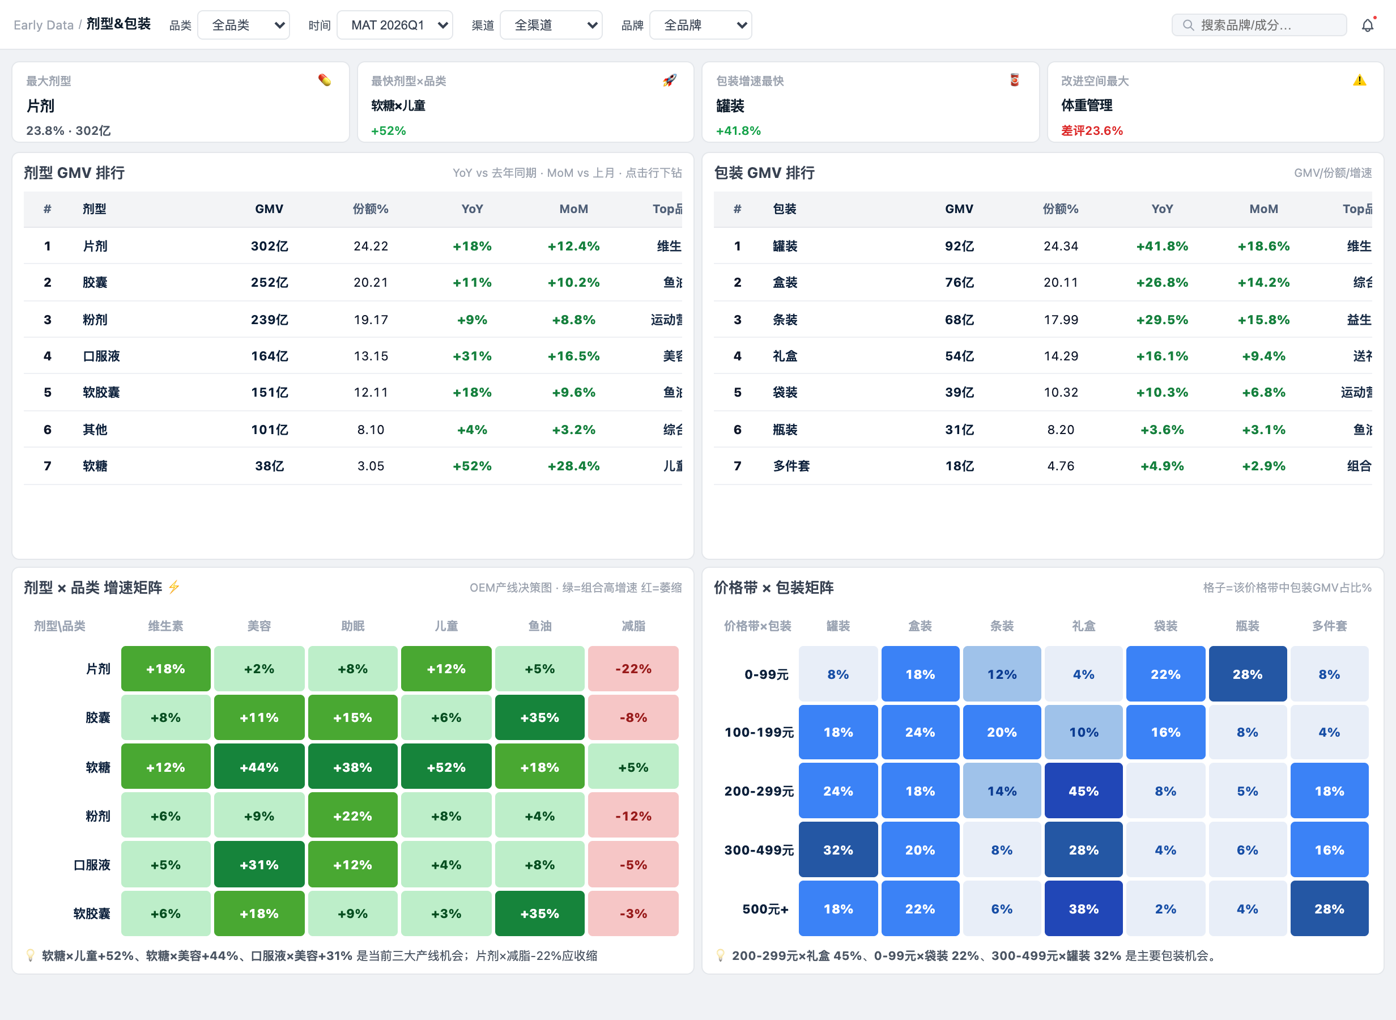This screenshot has width=1396, height=1020.
Task: Click 礼盒 column header in 价格带 matrix
Action: [1084, 626]
